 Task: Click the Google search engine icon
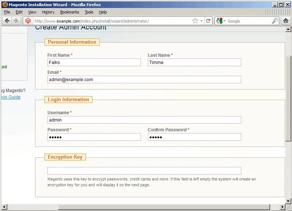219,21
